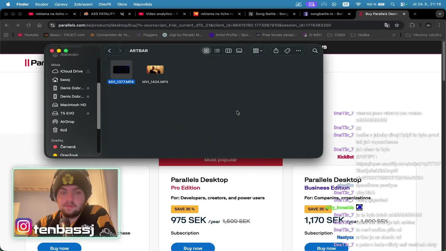Open Spotlight search in menu bar
This screenshot has width=446, height=251.
coord(393,4)
